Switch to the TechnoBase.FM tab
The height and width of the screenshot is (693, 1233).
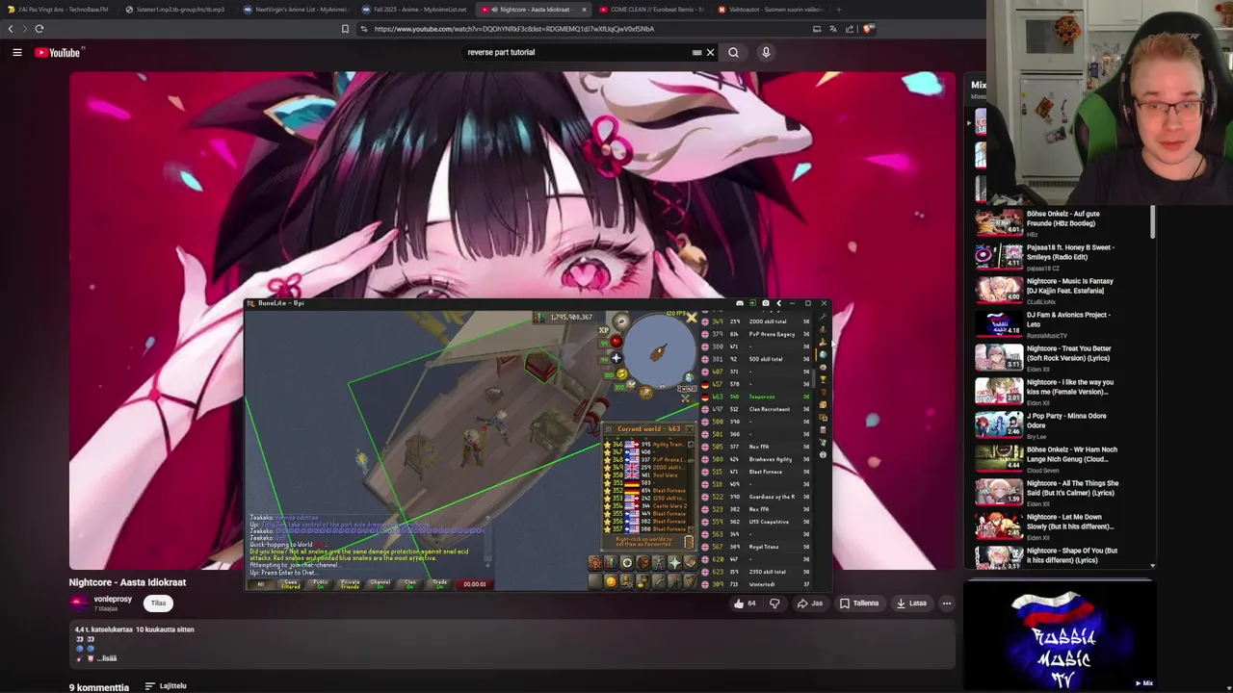click(x=60, y=10)
